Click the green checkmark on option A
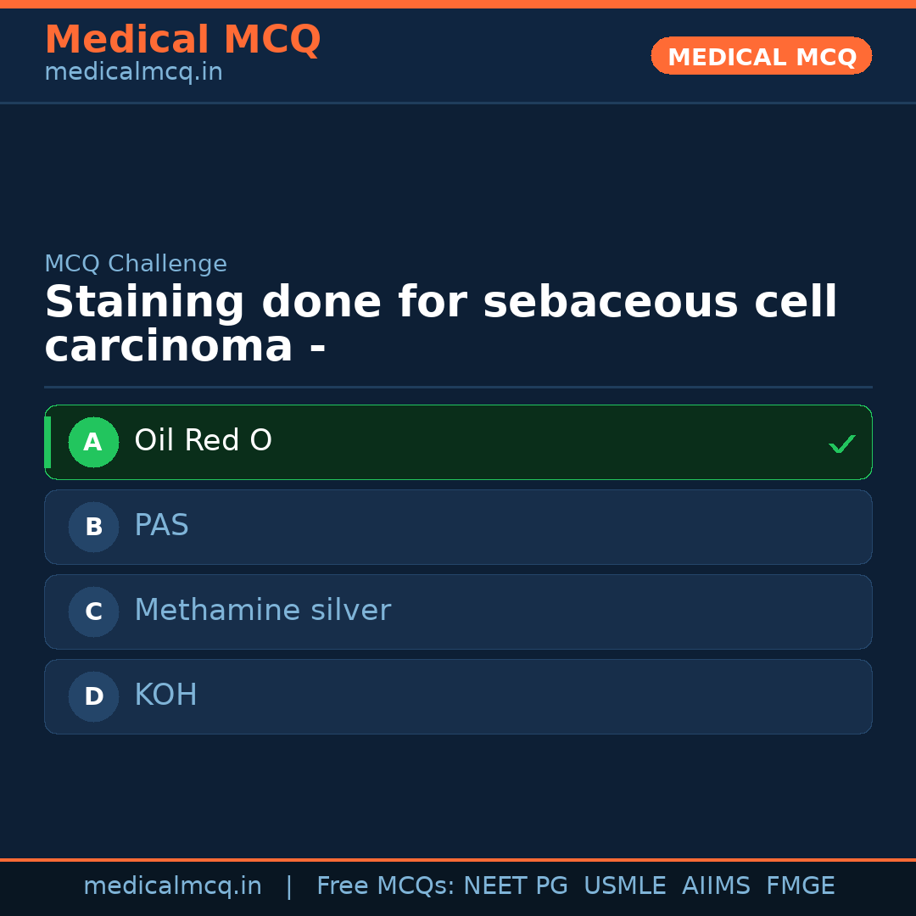This screenshot has height=916, width=916. point(842,442)
